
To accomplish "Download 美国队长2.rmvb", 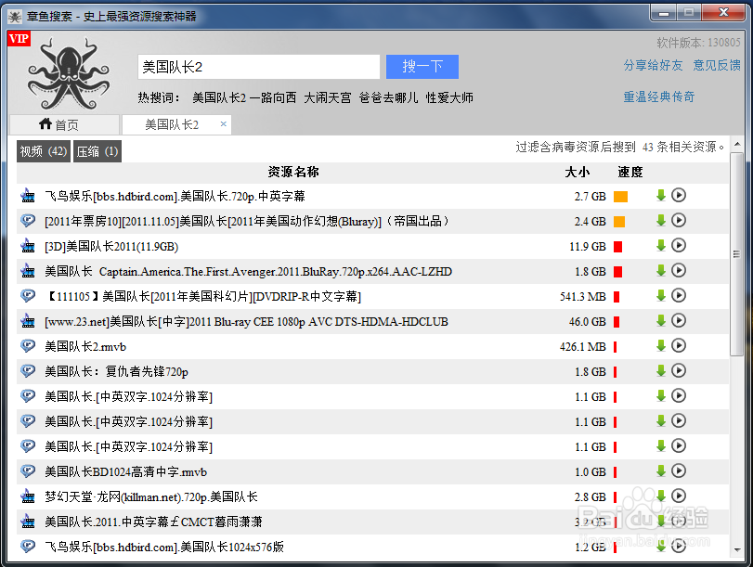I will coord(661,345).
